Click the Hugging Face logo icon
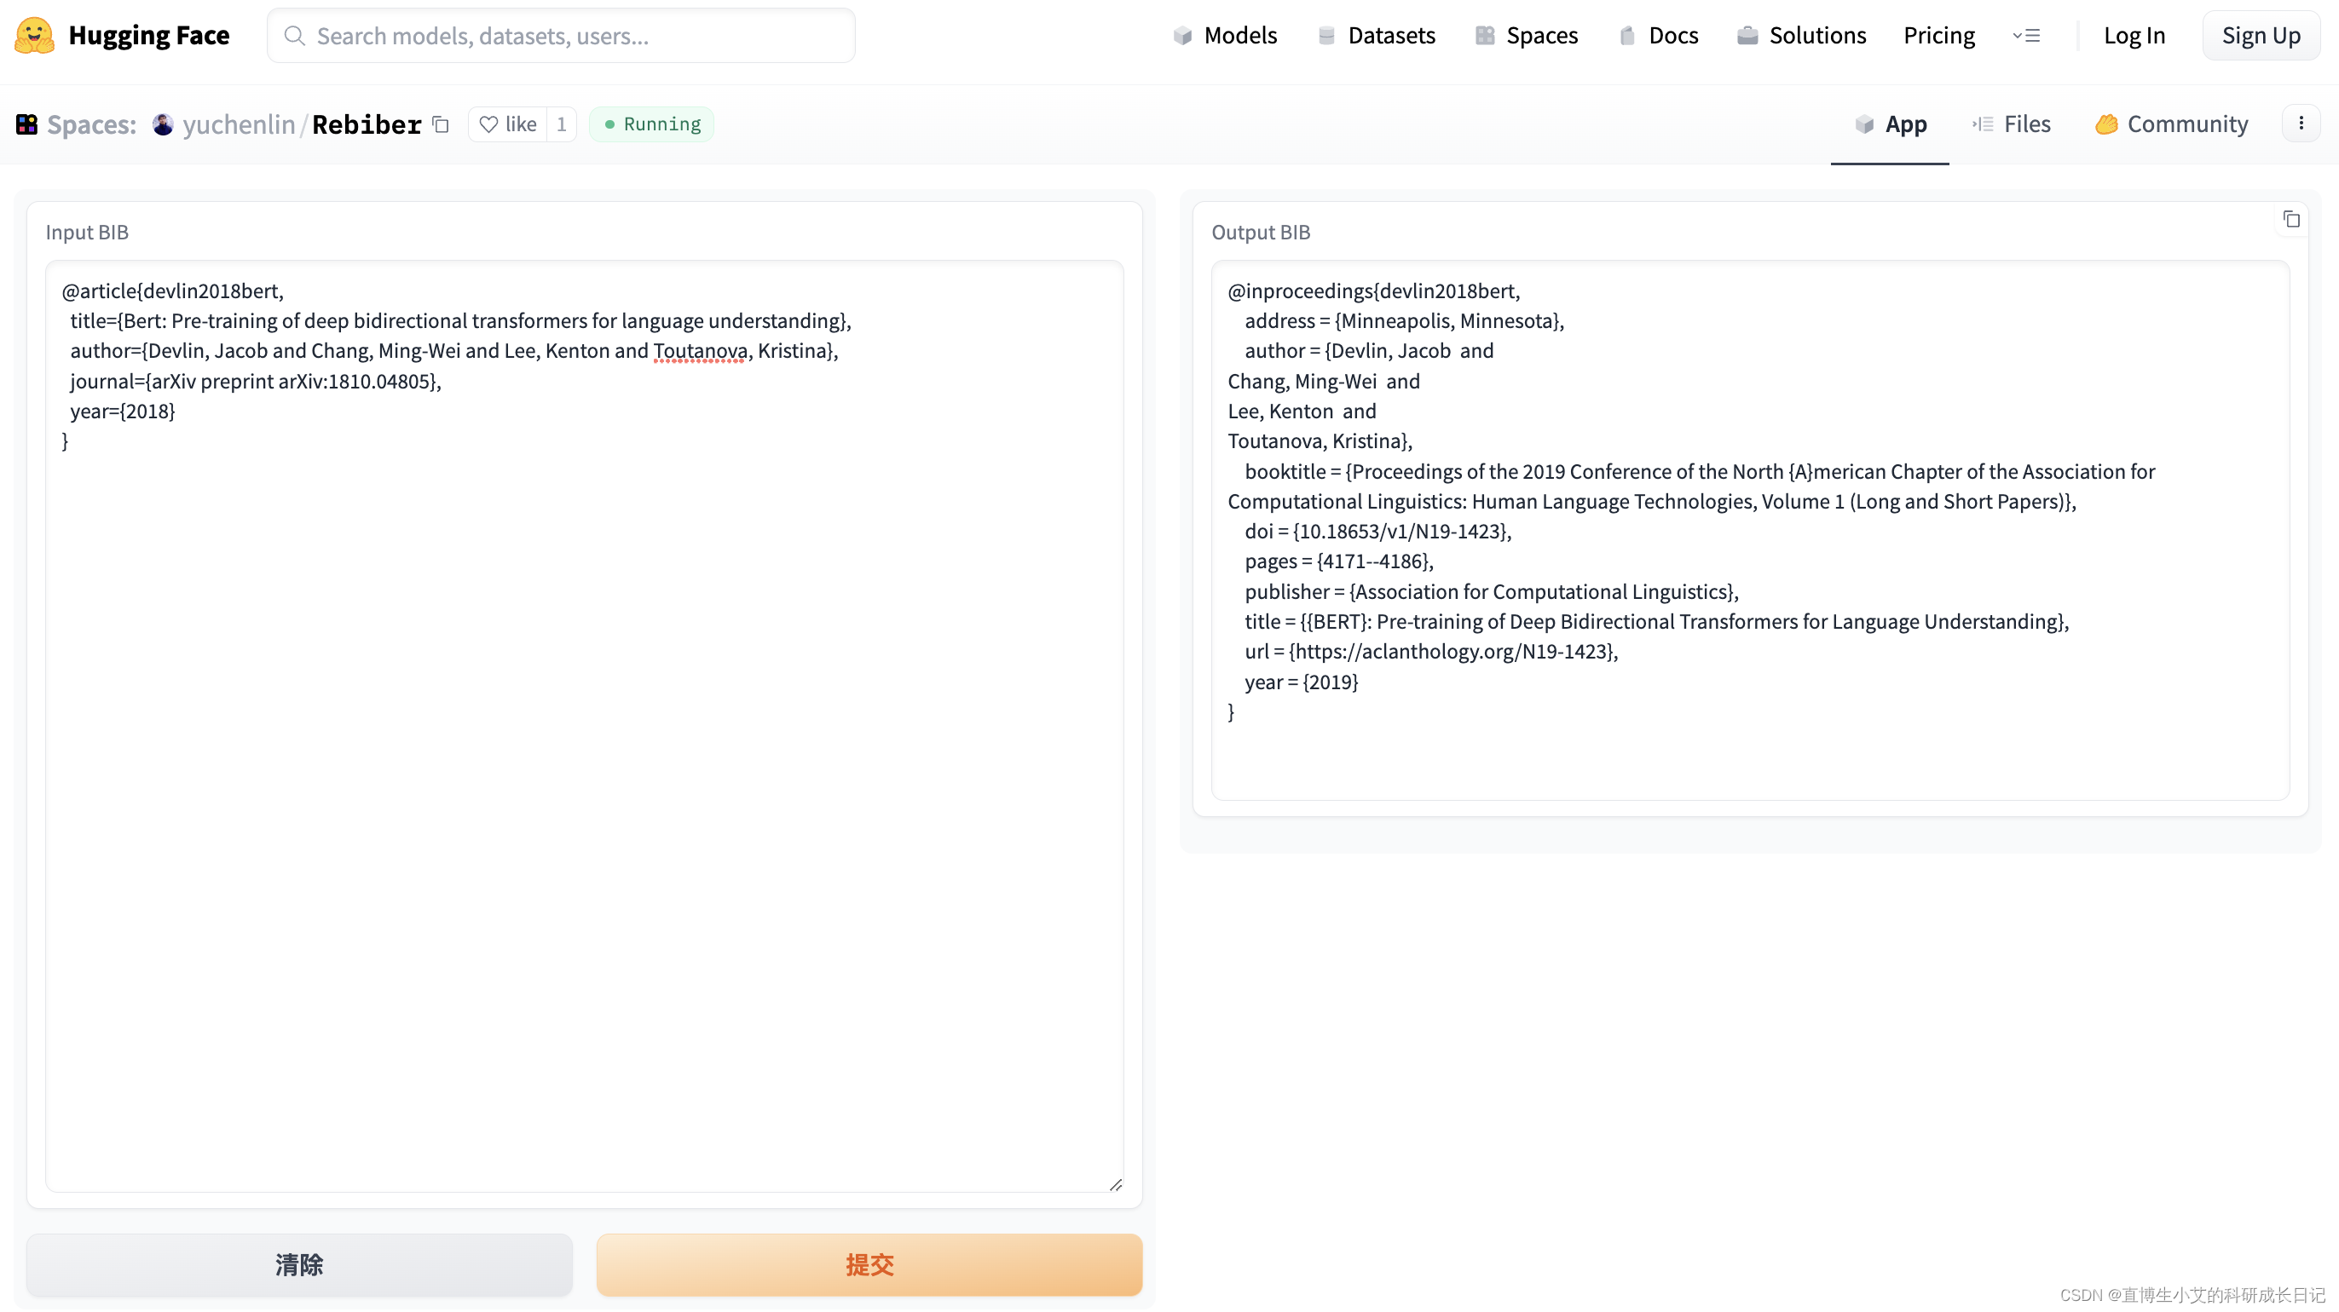The image size is (2339, 1312). click(34, 36)
